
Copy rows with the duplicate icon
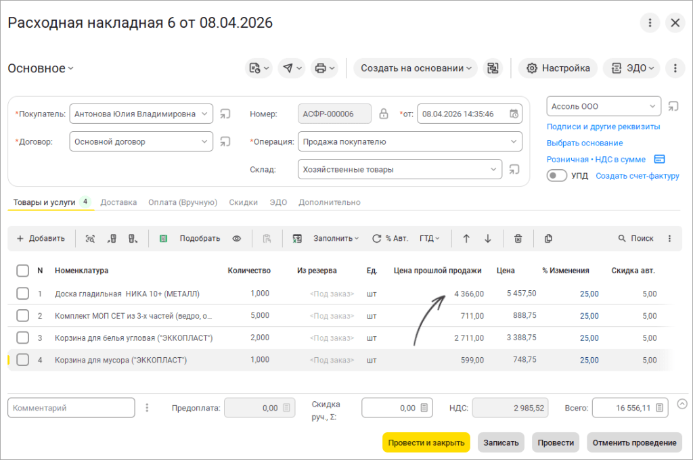(x=548, y=239)
